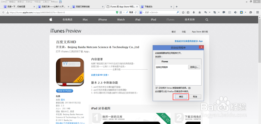This screenshot has height=124, width=261.
Task: Switch to 下载成功 tab
Action: coord(156,7)
